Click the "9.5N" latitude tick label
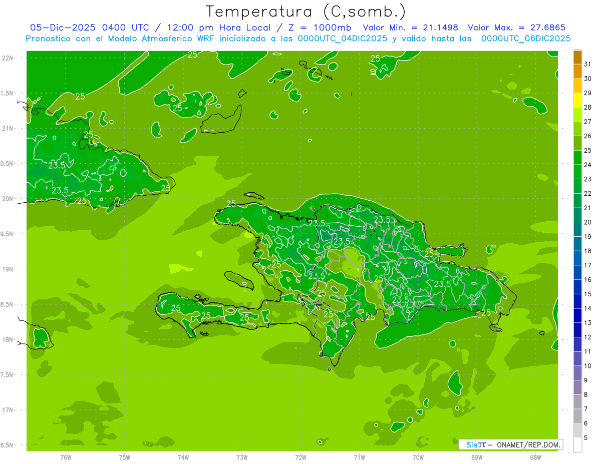601x464 pixels. click(x=8, y=234)
